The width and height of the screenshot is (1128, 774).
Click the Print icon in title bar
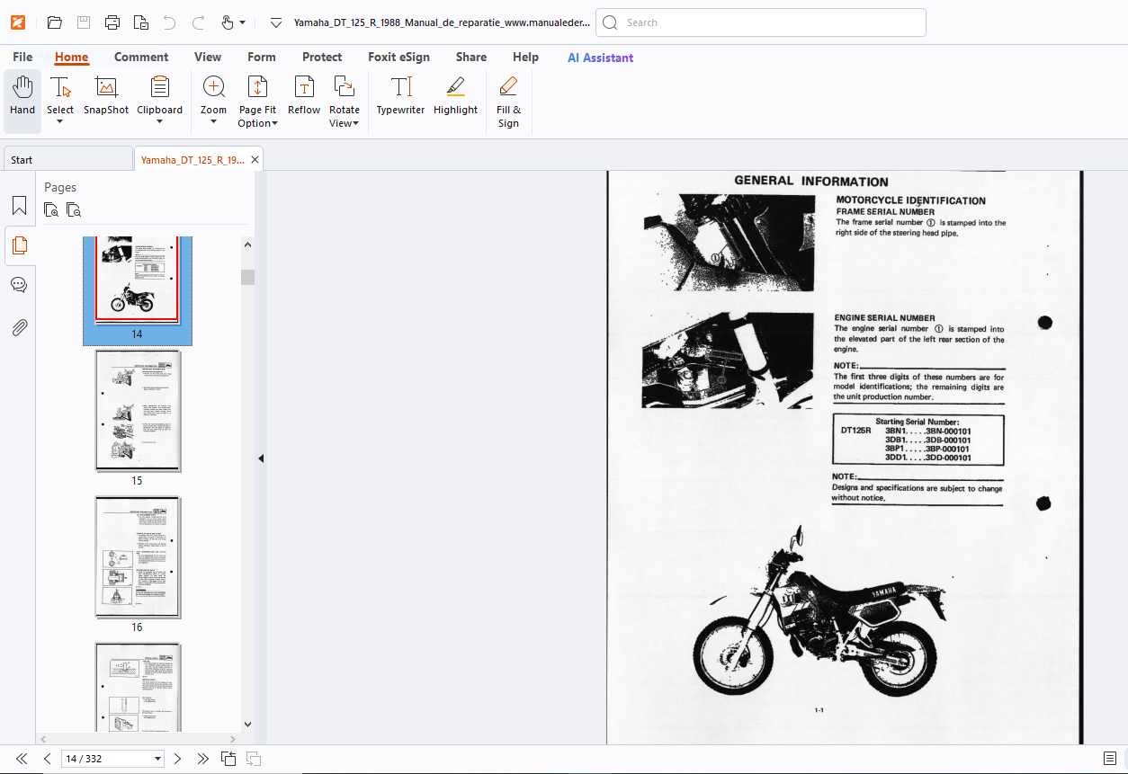click(x=112, y=22)
